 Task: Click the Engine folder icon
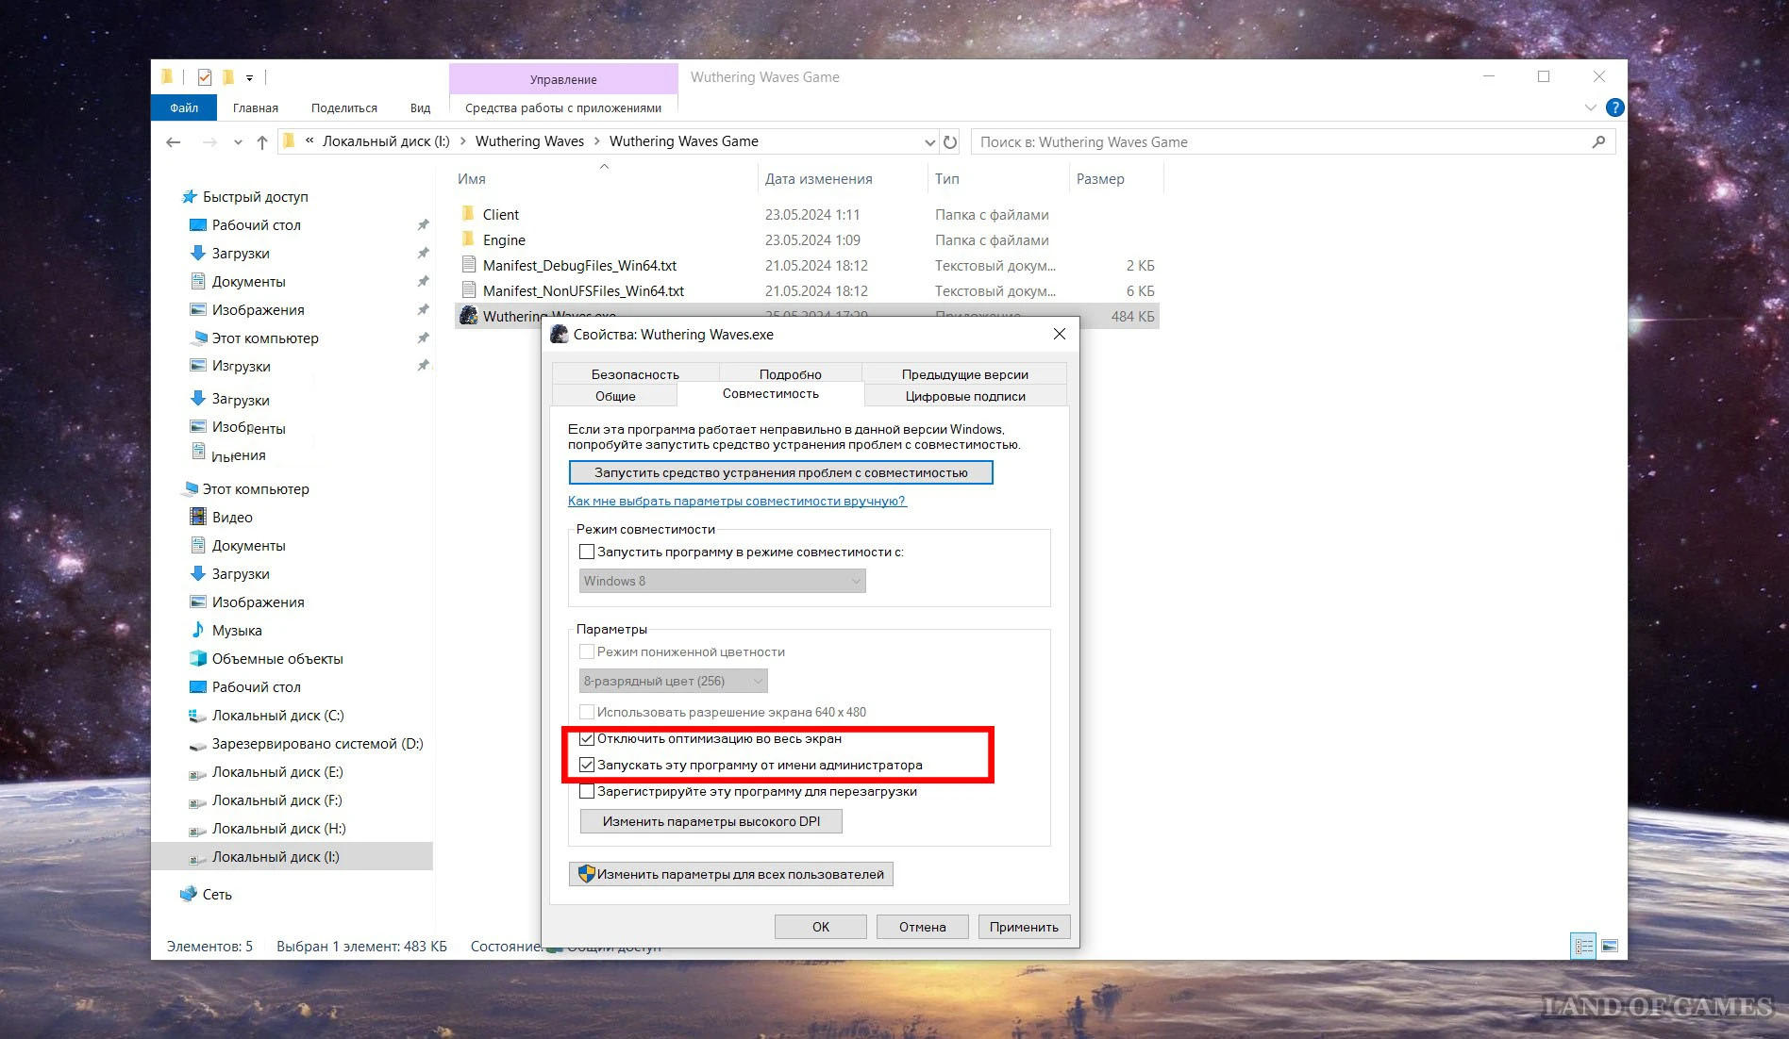(469, 239)
